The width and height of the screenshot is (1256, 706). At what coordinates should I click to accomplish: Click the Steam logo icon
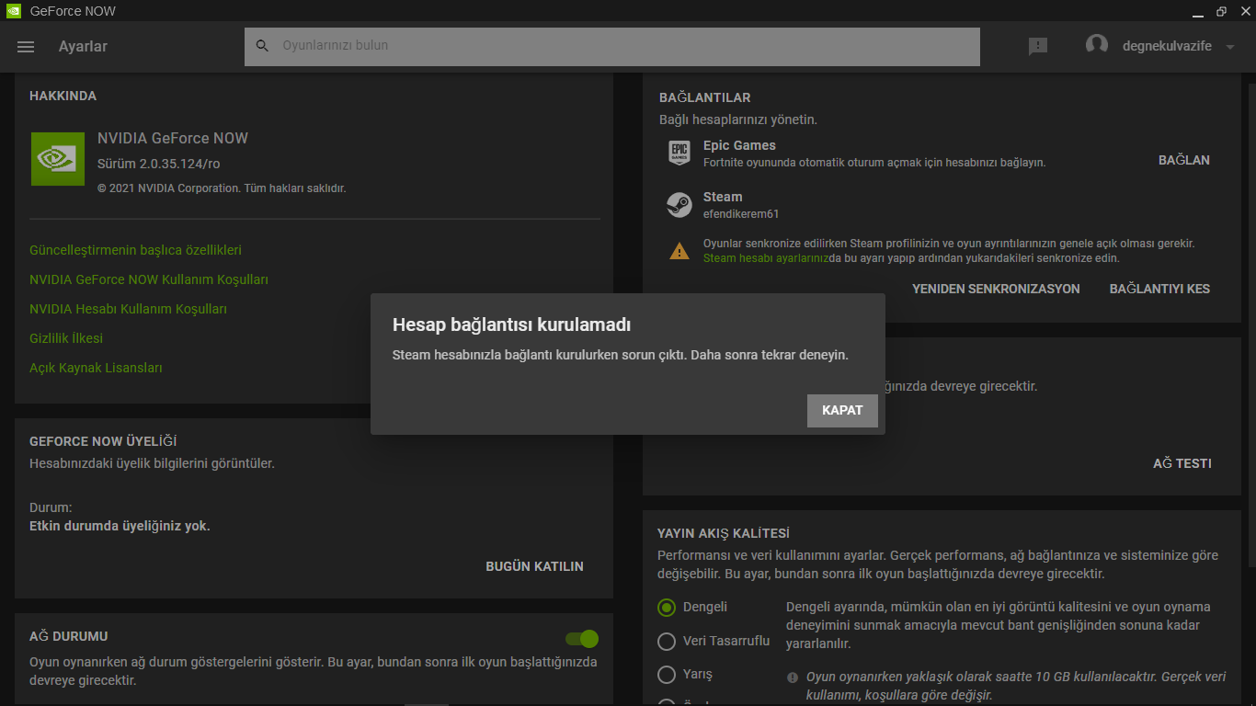[679, 205]
